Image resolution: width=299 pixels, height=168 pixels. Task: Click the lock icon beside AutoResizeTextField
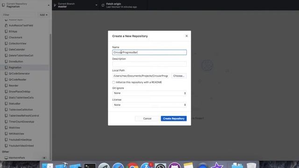(6, 25)
